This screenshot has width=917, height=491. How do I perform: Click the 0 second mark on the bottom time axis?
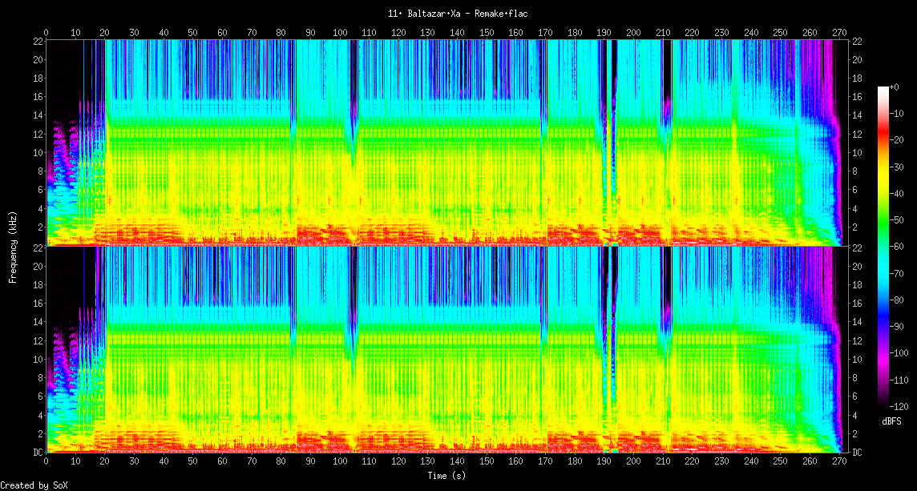click(46, 461)
